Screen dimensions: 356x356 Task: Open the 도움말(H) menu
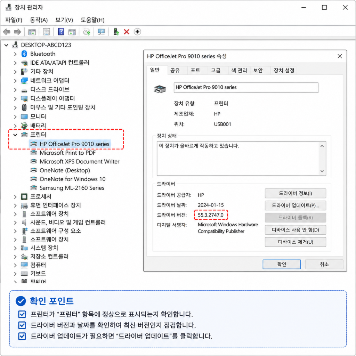(x=92, y=20)
